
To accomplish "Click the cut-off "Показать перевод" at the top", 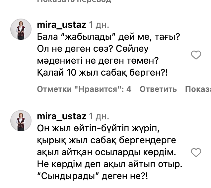I will pos(74,1).
